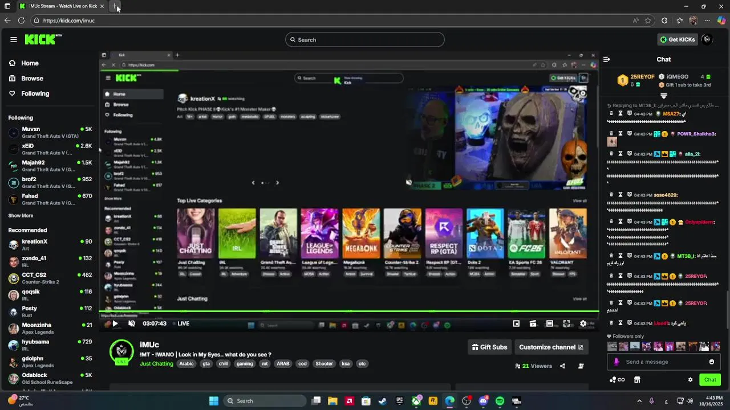Click the Kick search field
730x410 pixels.
[x=365, y=40]
